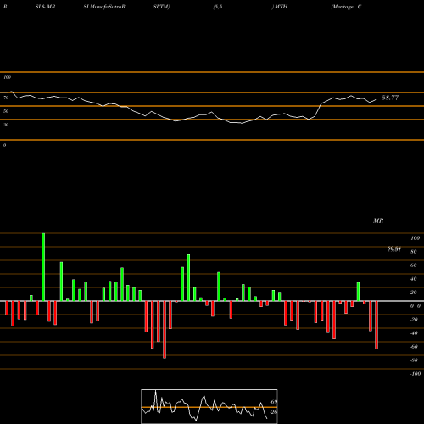Viewport: 424px width, 424px height.
Task: Click the 69 label in mini chart
Action: [274, 402]
